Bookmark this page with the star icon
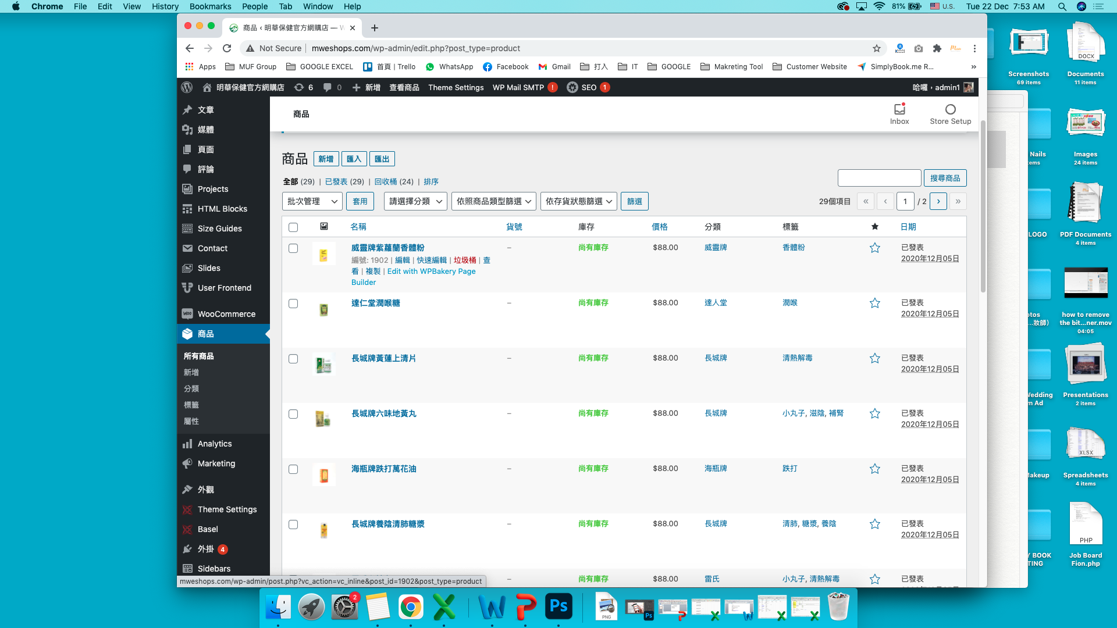The image size is (1117, 628). 877,48
